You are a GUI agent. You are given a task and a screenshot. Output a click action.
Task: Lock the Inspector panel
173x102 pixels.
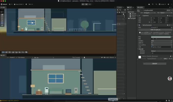point(170,7)
